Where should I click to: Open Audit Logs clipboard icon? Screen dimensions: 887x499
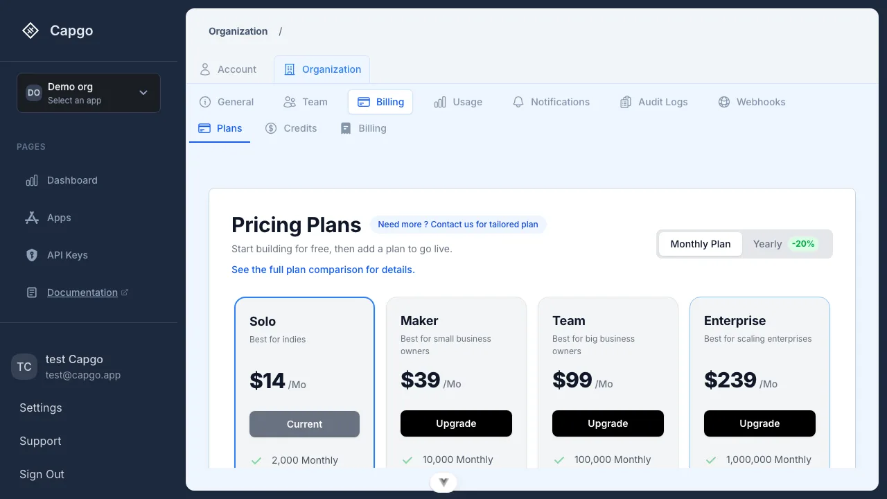(x=626, y=102)
